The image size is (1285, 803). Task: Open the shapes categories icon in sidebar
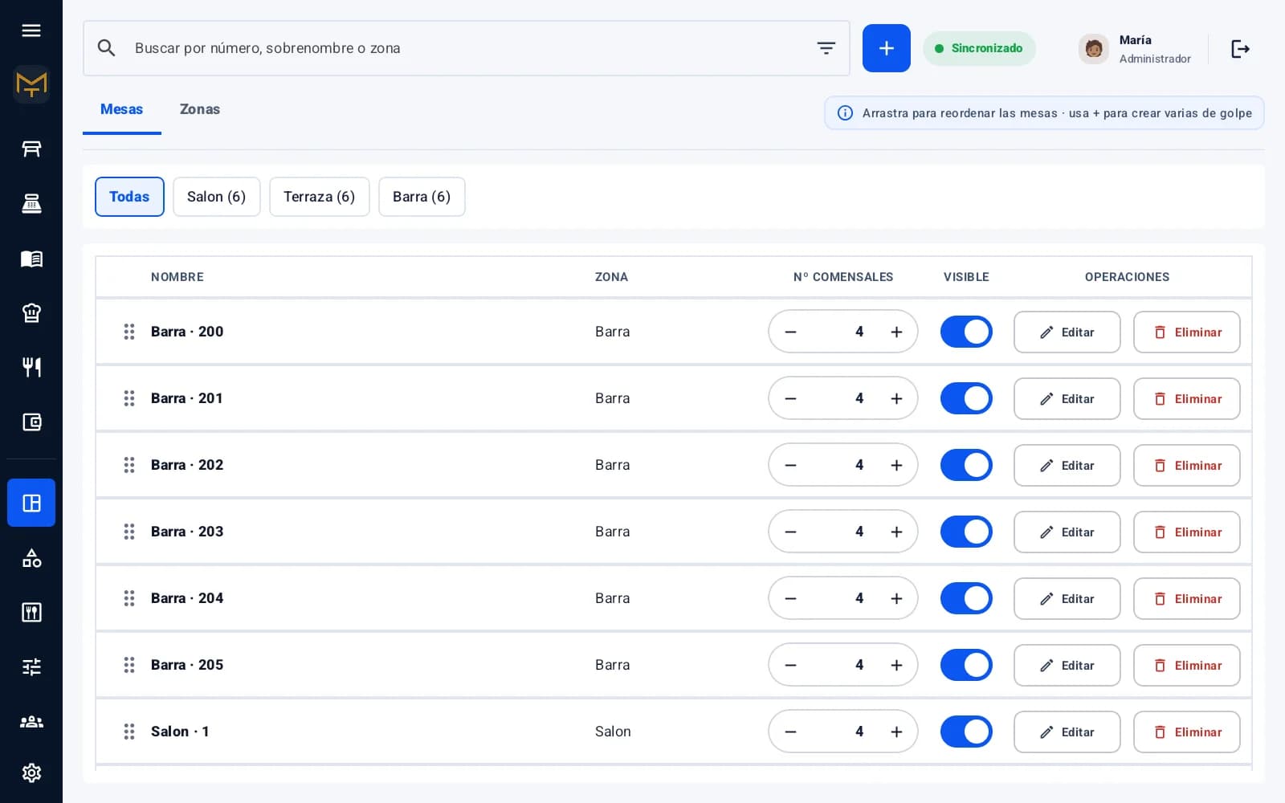(31, 558)
